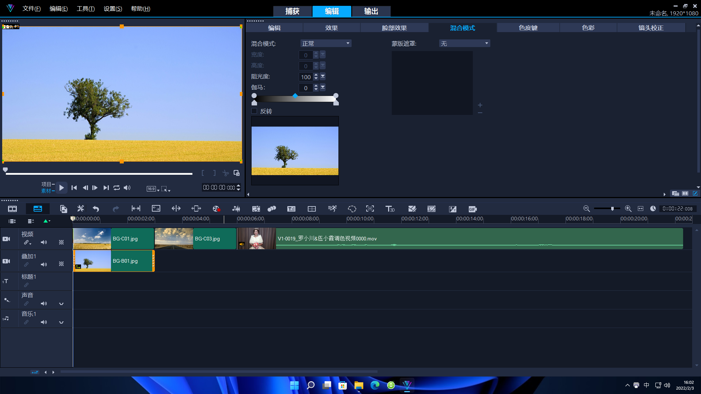
Task: Open the 16:9 aspect ratio dropdown
Action: [x=153, y=189]
